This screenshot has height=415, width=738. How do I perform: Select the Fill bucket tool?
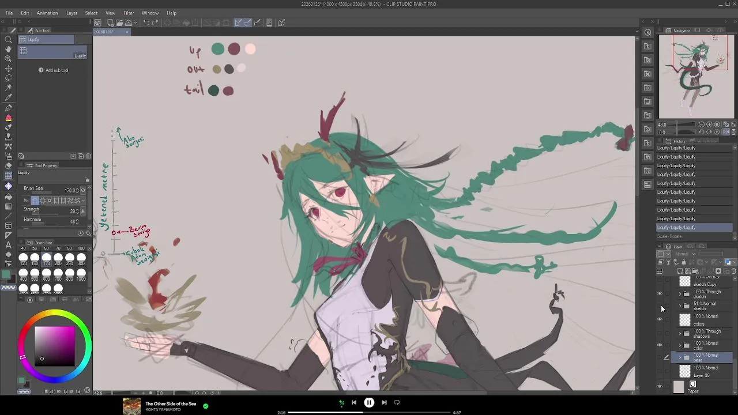click(8, 196)
